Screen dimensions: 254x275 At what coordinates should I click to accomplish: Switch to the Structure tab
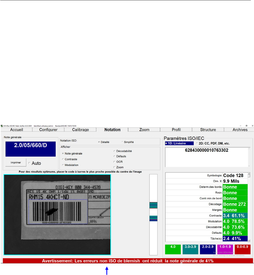click(208, 130)
